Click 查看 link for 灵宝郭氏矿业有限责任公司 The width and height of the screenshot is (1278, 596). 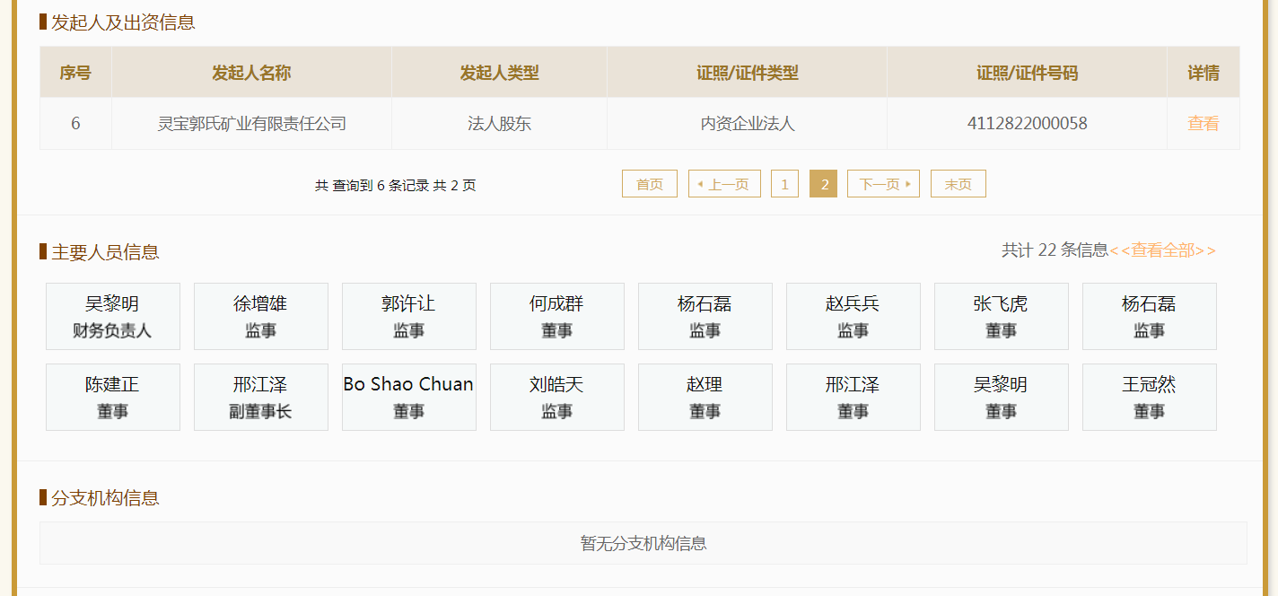click(x=1203, y=124)
